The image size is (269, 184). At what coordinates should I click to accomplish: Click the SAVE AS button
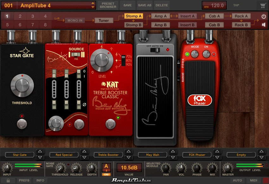point(144,5)
